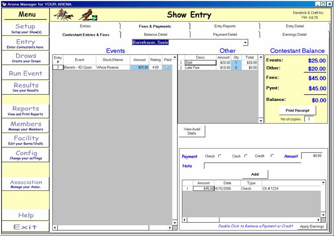
Task: Switch to the Entry Reports tab
Action: [225, 26]
